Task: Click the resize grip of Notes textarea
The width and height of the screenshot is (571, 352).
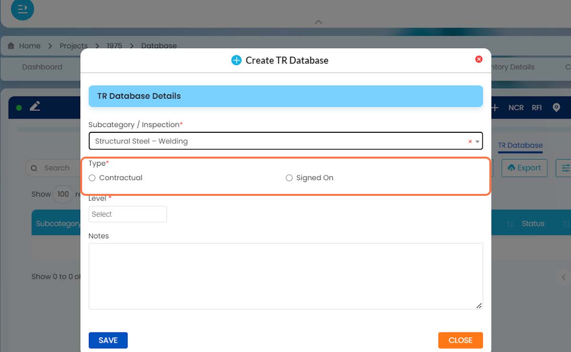Action: pyautogui.click(x=479, y=306)
